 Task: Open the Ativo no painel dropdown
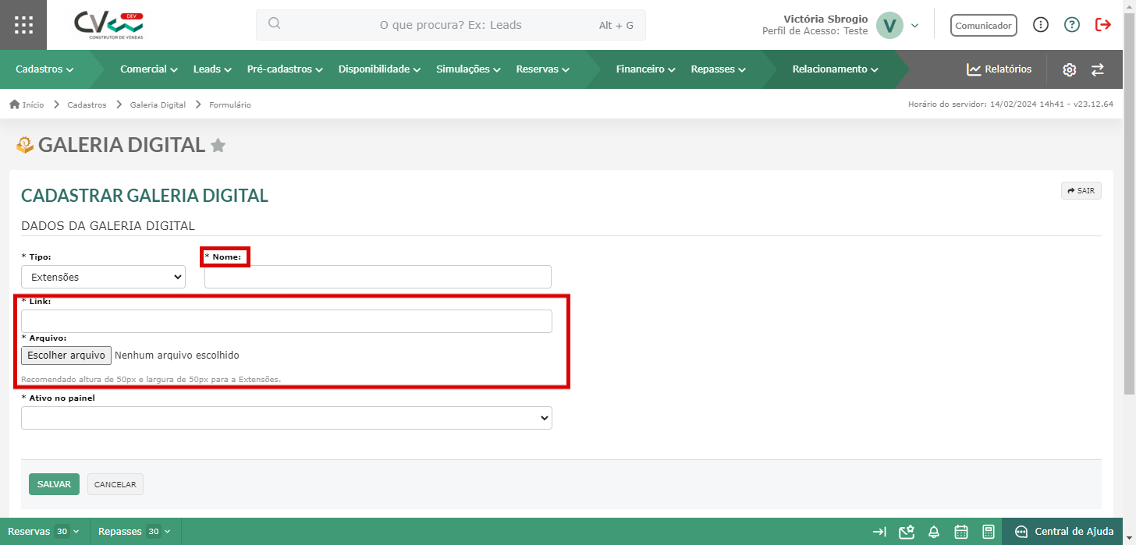pos(286,418)
